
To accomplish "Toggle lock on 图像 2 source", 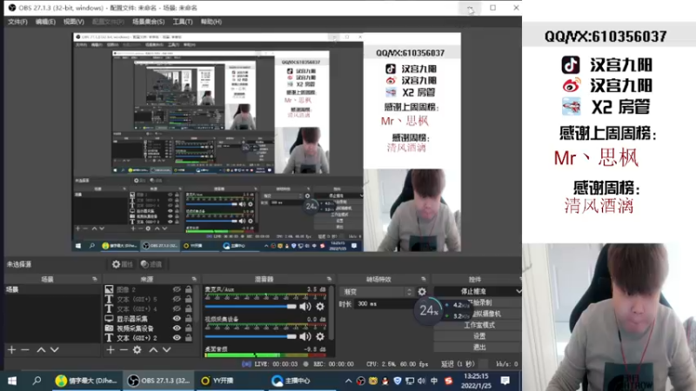I will point(189,289).
